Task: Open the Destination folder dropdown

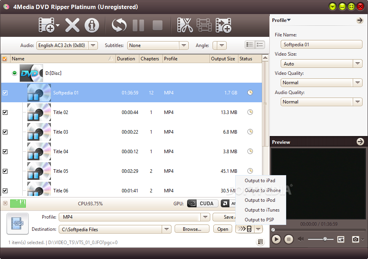Action: coord(166,229)
